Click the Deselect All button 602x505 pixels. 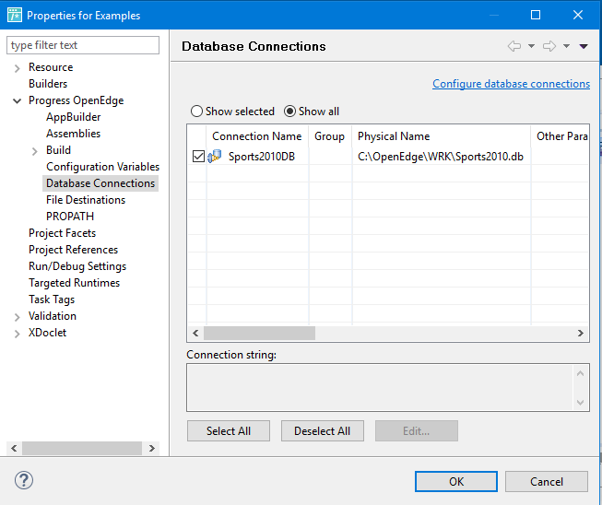322,431
